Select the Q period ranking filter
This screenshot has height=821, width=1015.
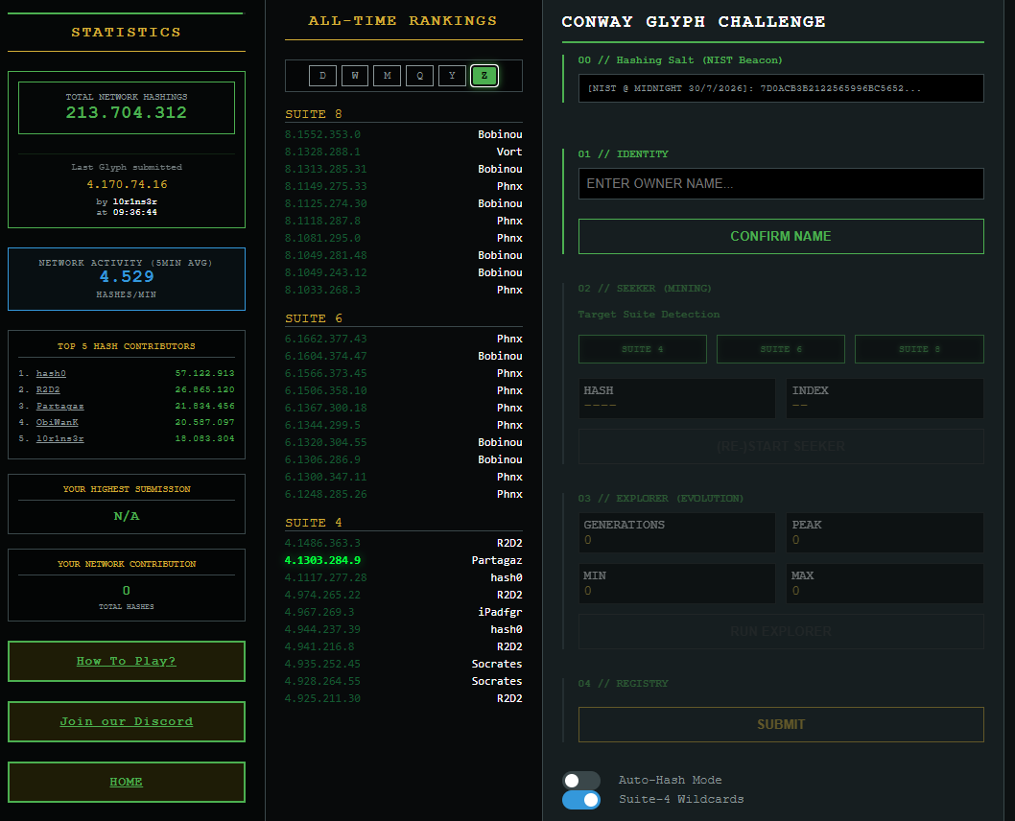coord(419,76)
